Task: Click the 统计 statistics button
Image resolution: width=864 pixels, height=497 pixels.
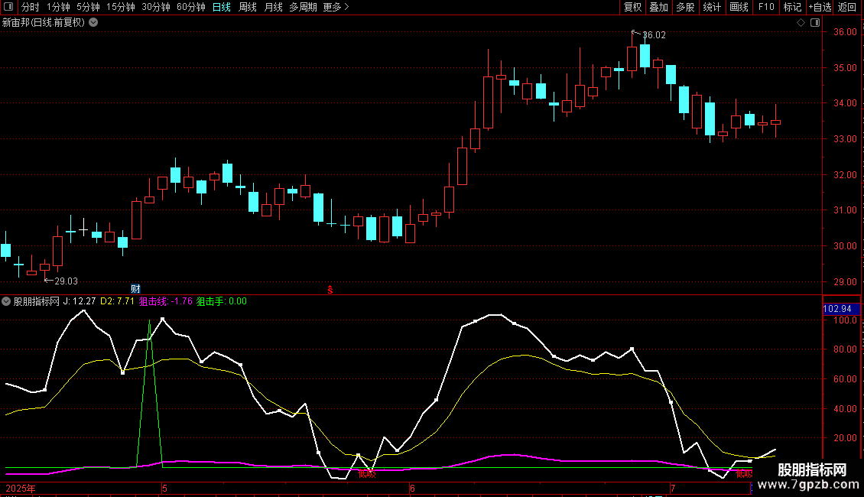Action: coord(712,7)
